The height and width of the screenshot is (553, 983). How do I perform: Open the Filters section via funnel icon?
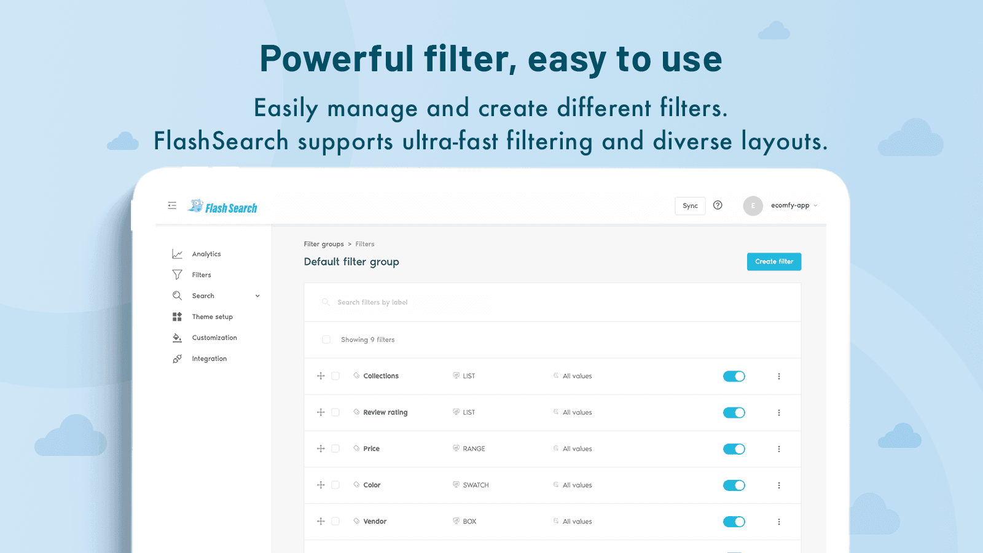point(177,274)
